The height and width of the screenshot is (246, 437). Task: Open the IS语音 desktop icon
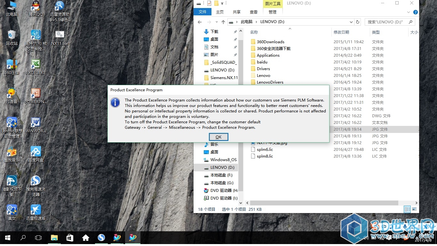click(x=12, y=96)
